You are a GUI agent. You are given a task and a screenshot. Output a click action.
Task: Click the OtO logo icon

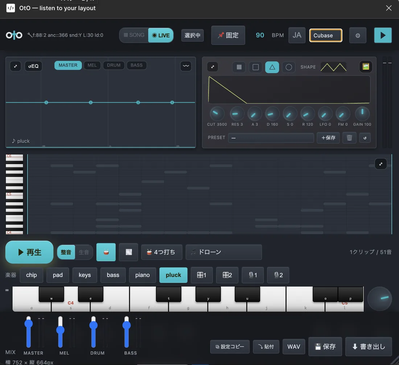[x=14, y=35]
